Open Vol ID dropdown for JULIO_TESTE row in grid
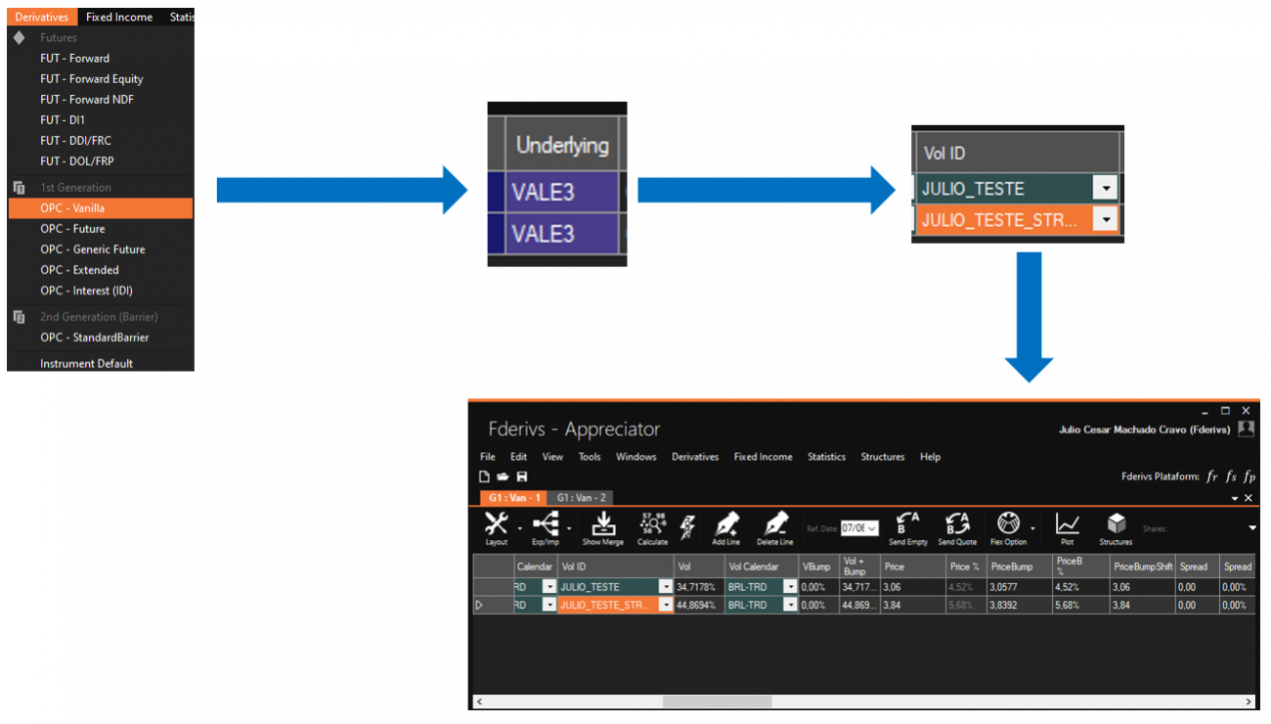Image resolution: width=1271 pixels, height=724 pixels. click(666, 587)
